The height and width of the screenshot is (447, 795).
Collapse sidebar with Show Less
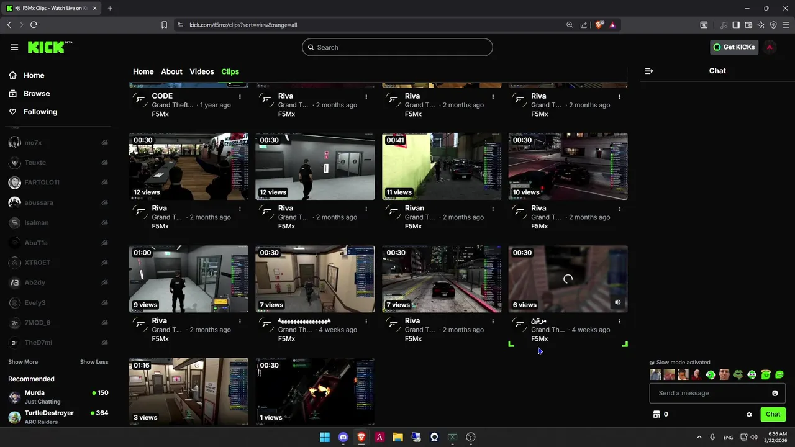coord(94,362)
